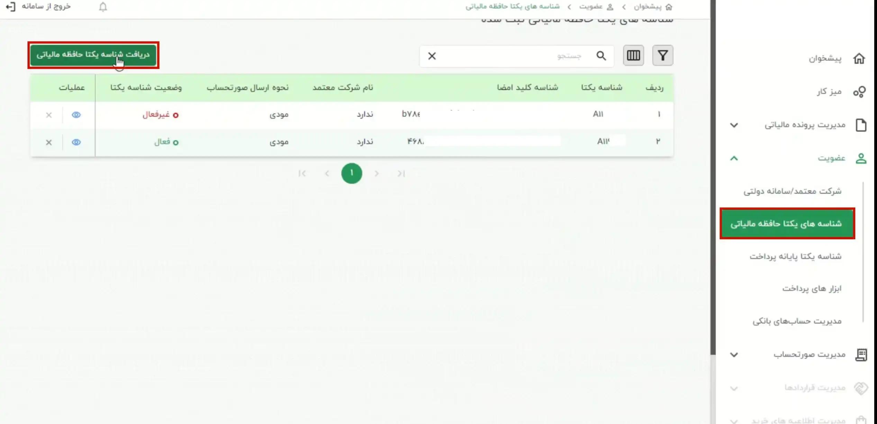Click inside the جستجو search field

point(512,56)
